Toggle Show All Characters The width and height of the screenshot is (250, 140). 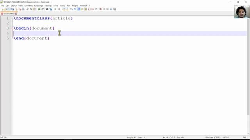pos(75,9)
